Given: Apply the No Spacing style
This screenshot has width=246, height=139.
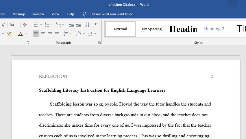Looking at the screenshot, I should click(x=152, y=29).
